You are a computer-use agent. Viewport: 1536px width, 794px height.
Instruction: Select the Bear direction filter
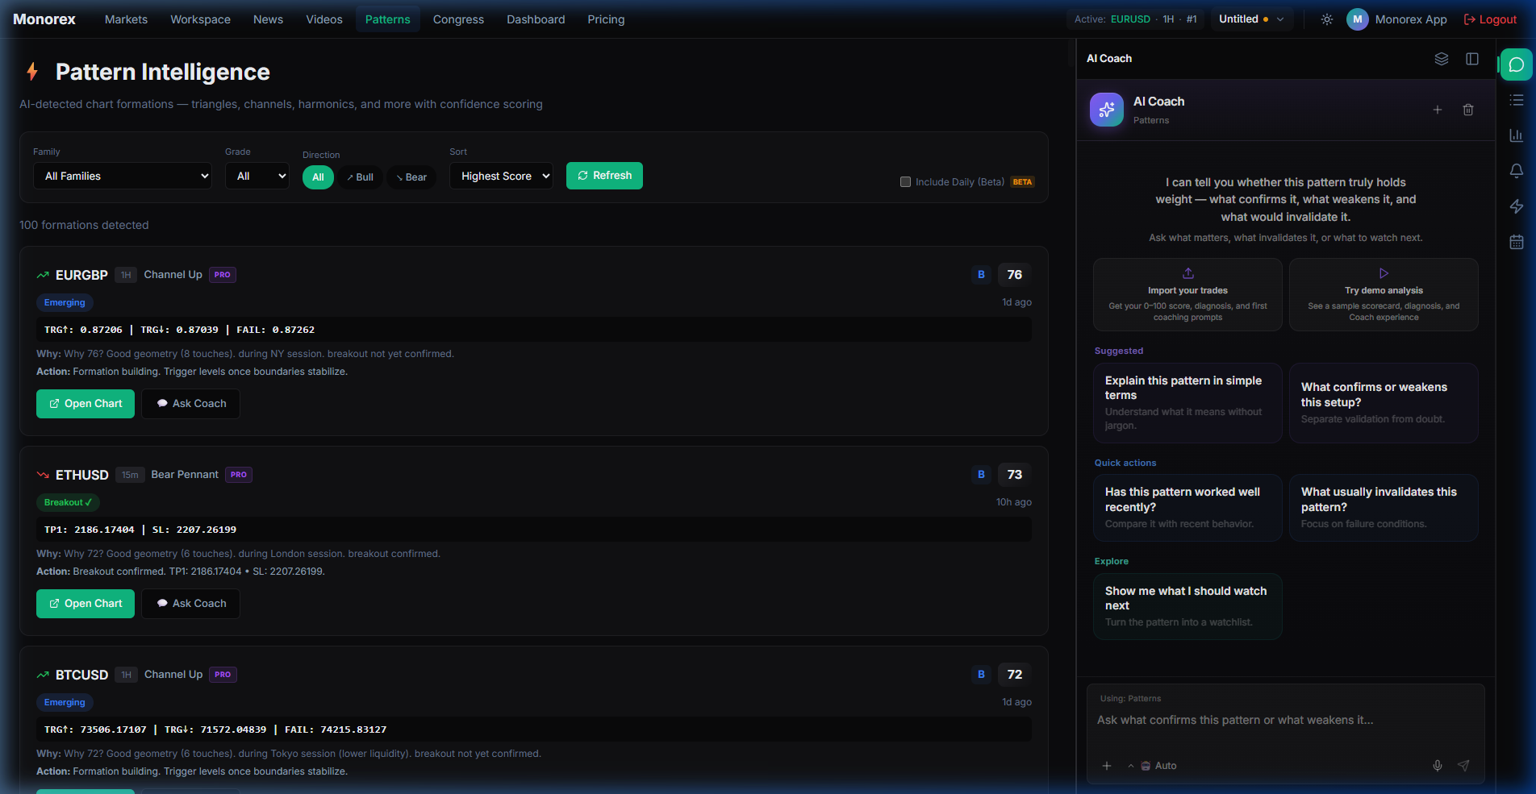[x=411, y=177]
